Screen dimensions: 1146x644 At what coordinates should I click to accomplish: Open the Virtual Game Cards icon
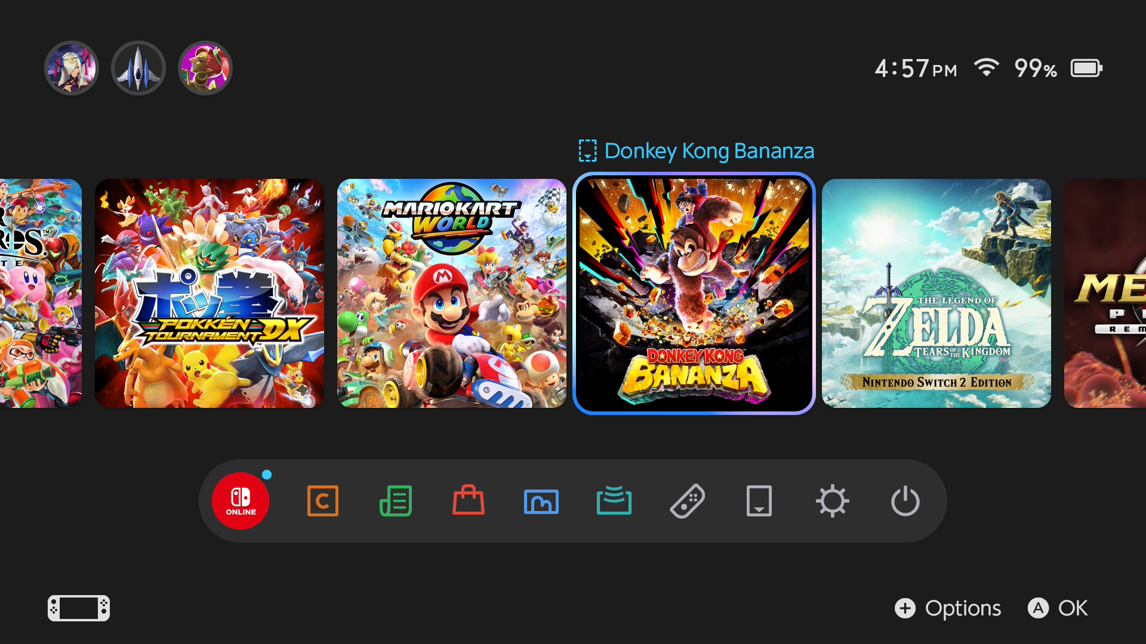[x=759, y=501]
